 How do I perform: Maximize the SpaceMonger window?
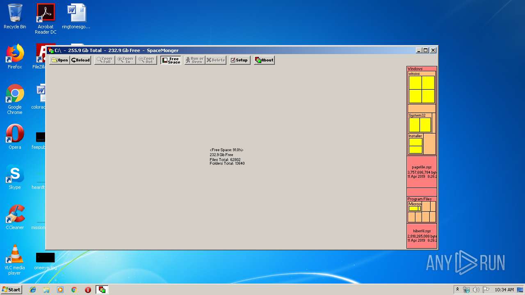[x=426, y=50]
